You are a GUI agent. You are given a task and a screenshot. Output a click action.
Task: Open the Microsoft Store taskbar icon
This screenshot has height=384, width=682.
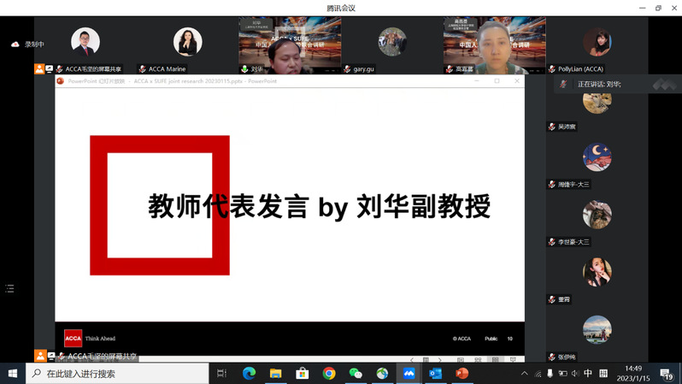pyautogui.click(x=302, y=374)
